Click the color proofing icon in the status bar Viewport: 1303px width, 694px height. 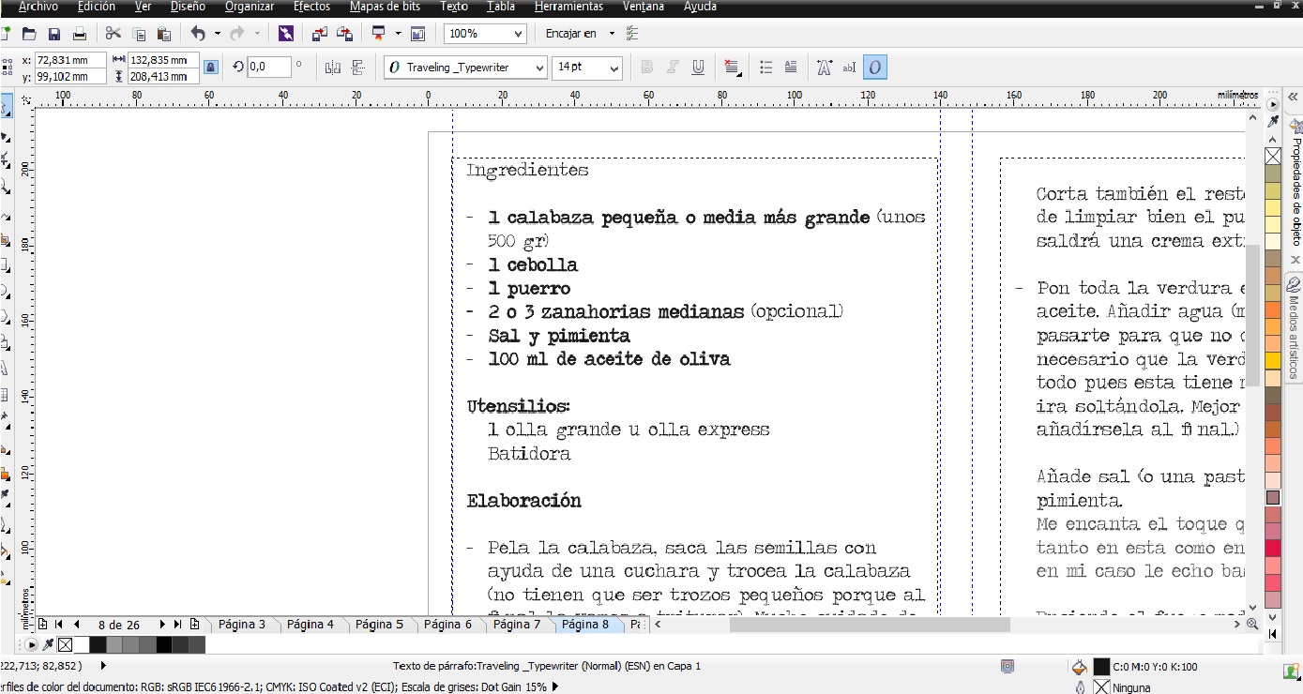click(1008, 667)
